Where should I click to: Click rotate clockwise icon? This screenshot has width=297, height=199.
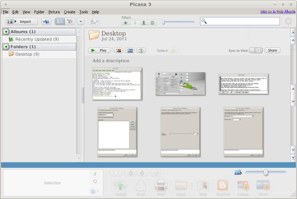tap(142, 173)
